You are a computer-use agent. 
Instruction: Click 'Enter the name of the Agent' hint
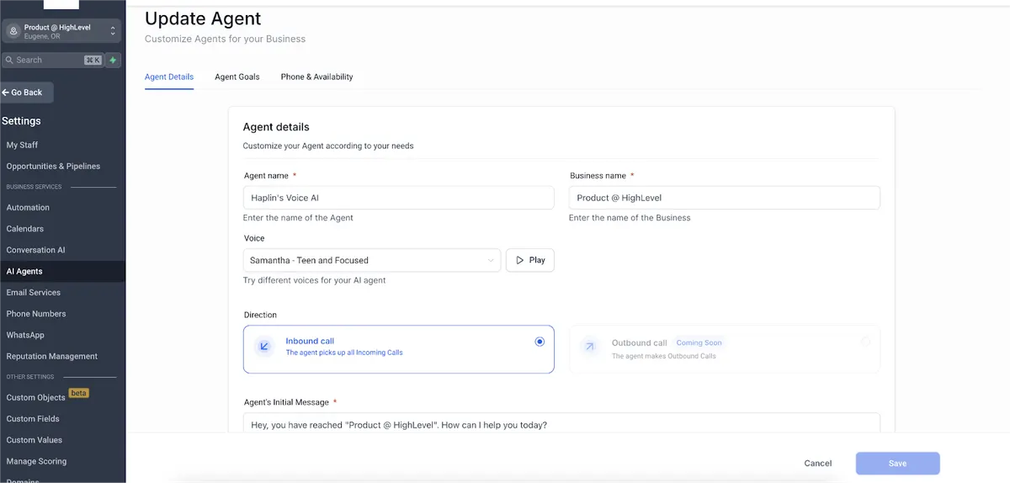click(x=298, y=217)
